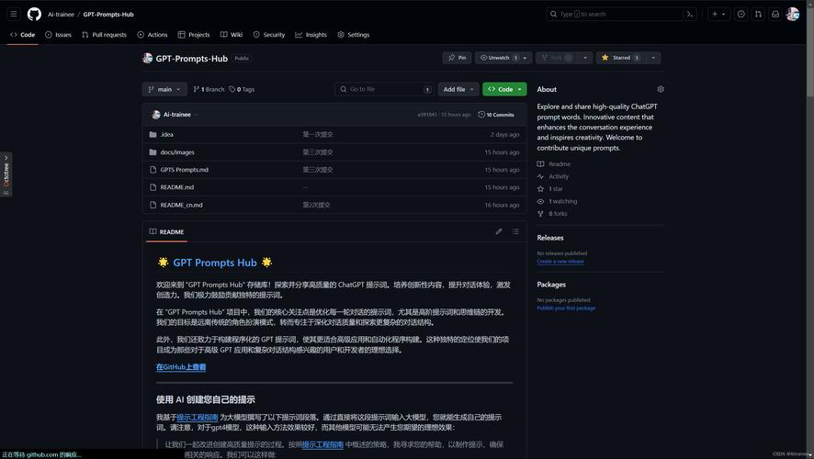Click Publish your first package link
This screenshot has width=814, height=459.
566,308
